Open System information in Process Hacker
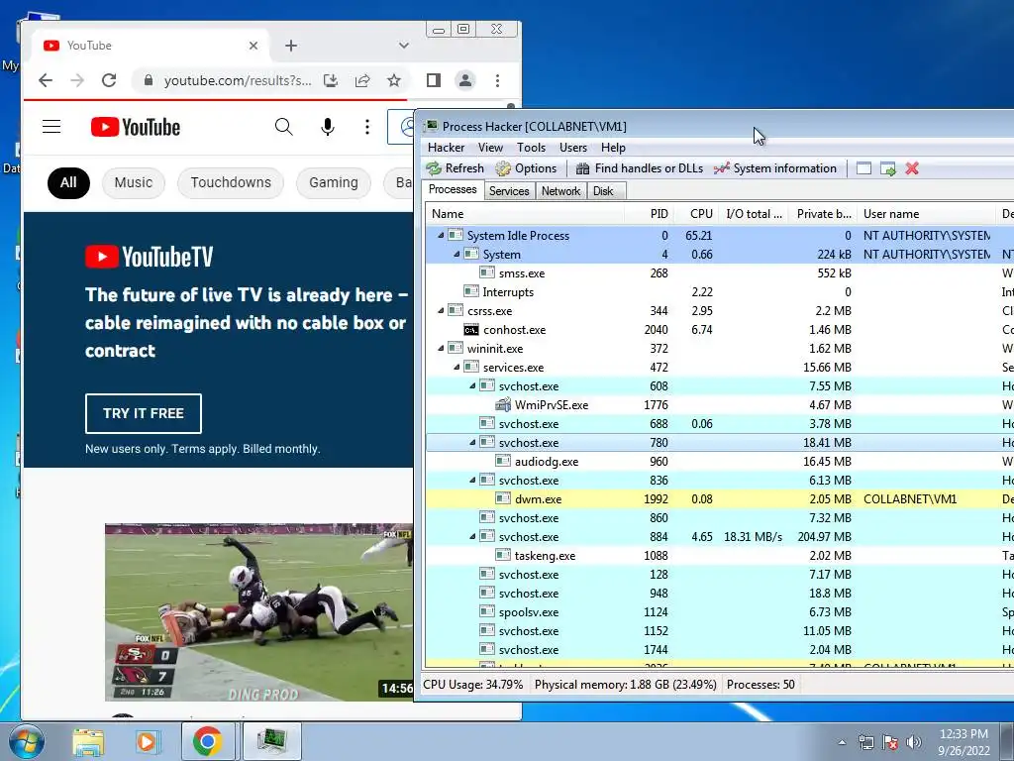Viewport: 1014px width, 761px height. click(x=774, y=168)
